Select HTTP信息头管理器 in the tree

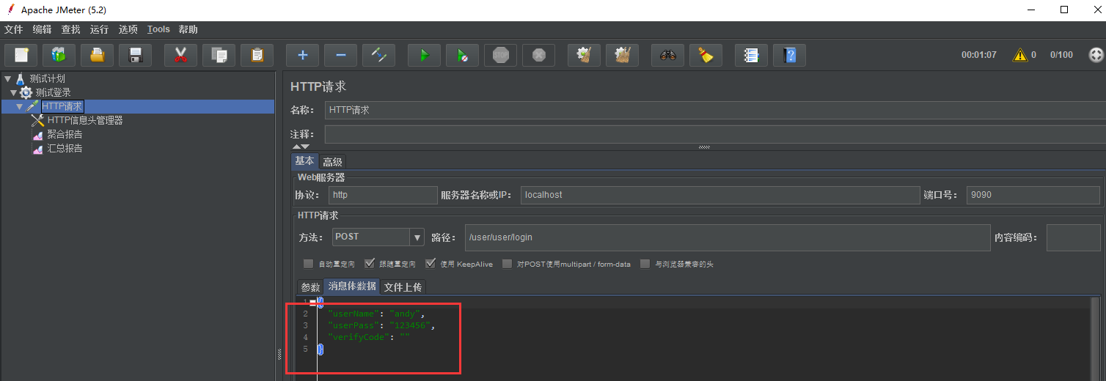85,120
